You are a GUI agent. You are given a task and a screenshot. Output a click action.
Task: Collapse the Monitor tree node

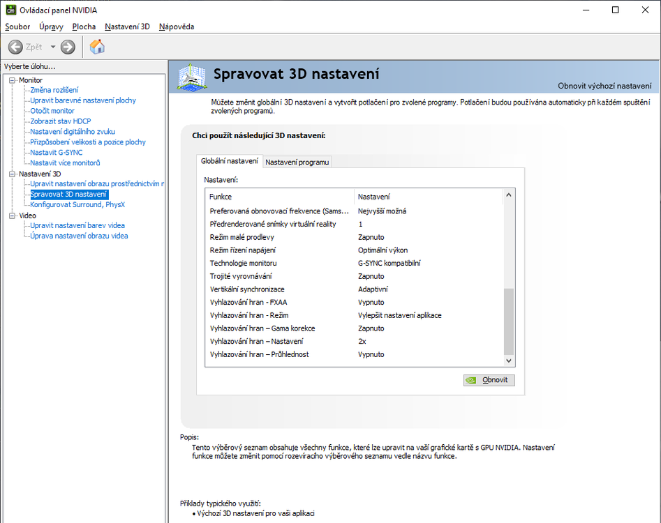point(13,80)
